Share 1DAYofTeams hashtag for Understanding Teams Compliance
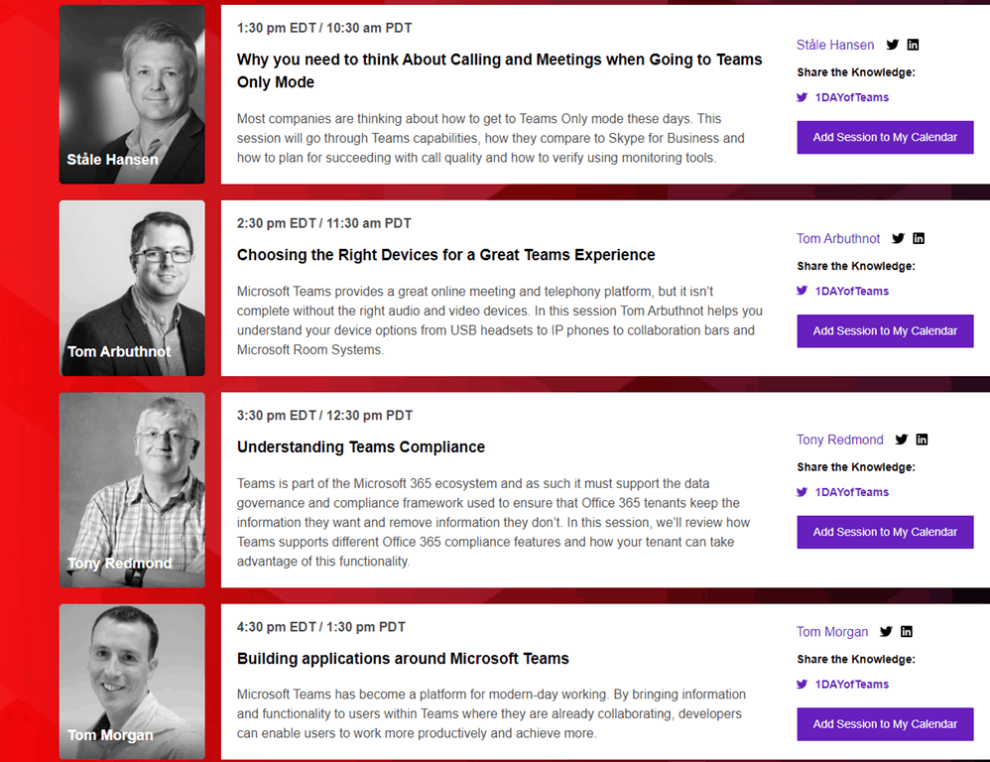This screenshot has width=990, height=762. pyautogui.click(x=851, y=492)
